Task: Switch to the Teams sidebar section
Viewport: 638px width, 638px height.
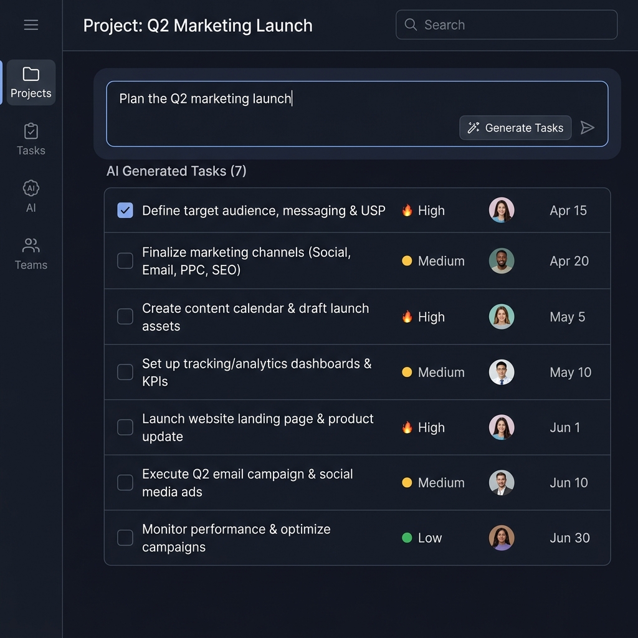Action: point(31,254)
